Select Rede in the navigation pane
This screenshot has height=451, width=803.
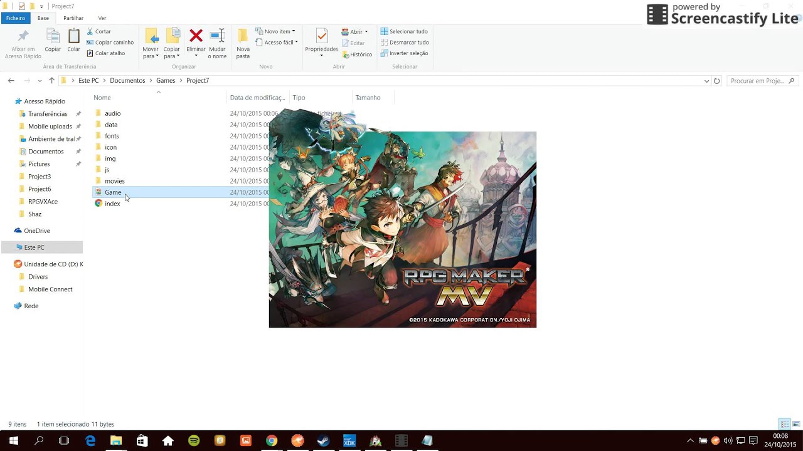(31, 306)
